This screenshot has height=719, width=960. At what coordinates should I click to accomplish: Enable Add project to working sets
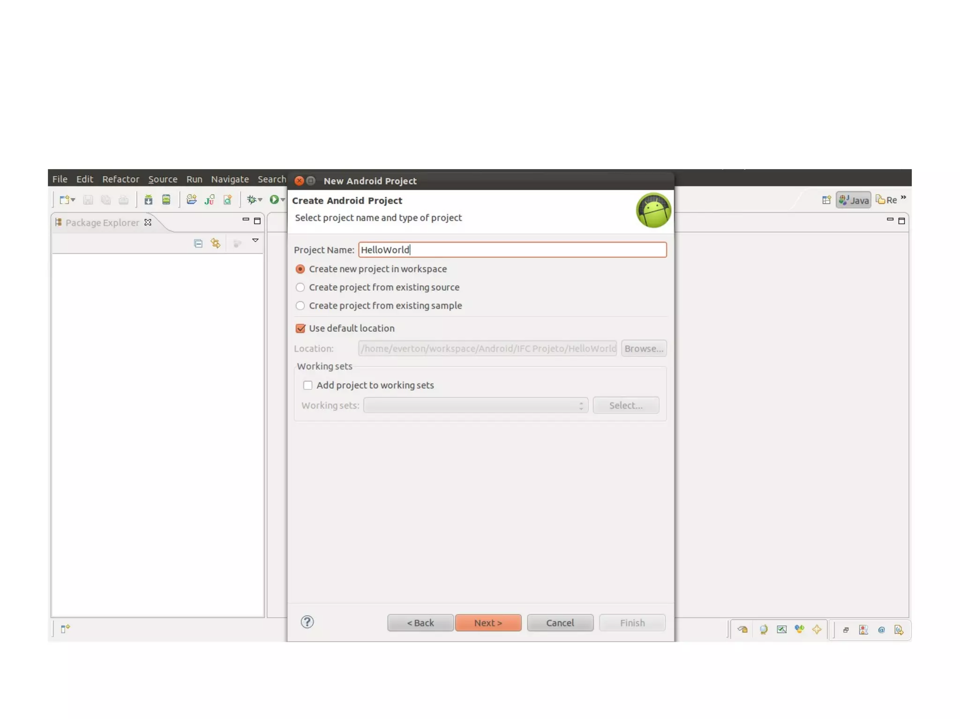[307, 385]
